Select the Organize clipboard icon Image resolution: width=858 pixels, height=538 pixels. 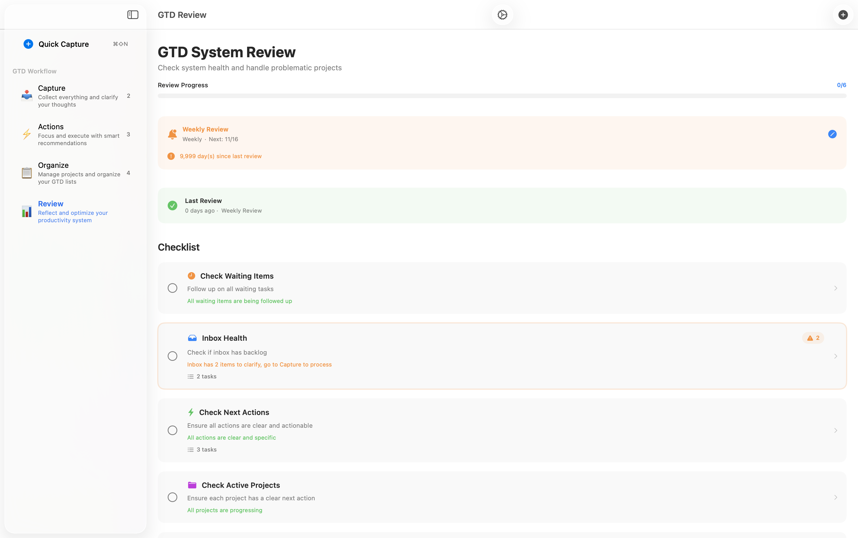(x=27, y=173)
